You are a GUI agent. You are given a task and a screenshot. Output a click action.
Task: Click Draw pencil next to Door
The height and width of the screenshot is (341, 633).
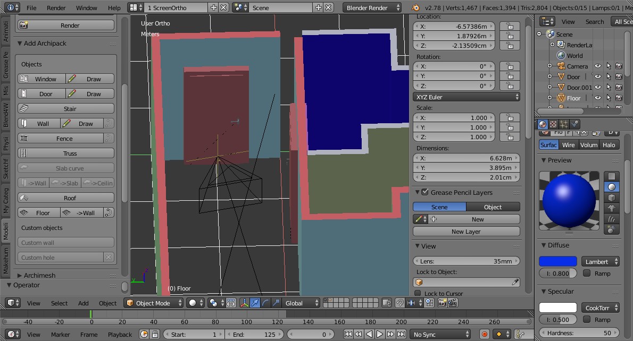click(x=90, y=94)
